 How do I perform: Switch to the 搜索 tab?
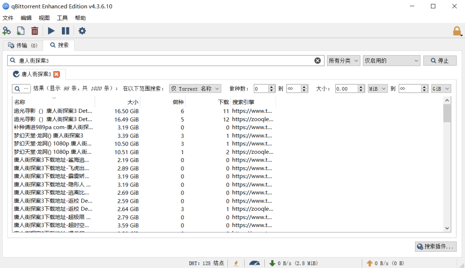(x=59, y=45)
